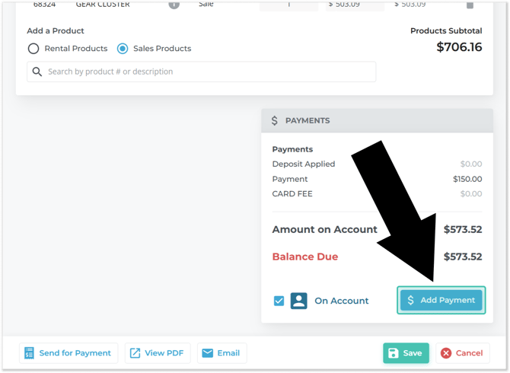Delete the GEAR CLUSTER line item
Viewport: 510px width, 373px height.
(x=470, y=4)
